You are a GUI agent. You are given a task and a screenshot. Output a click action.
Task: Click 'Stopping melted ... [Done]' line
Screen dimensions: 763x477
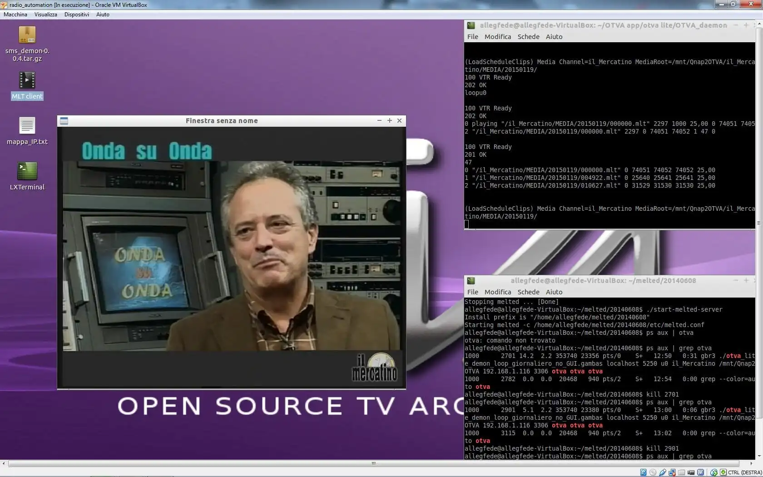pyautogui.click(x=512, y=302)
